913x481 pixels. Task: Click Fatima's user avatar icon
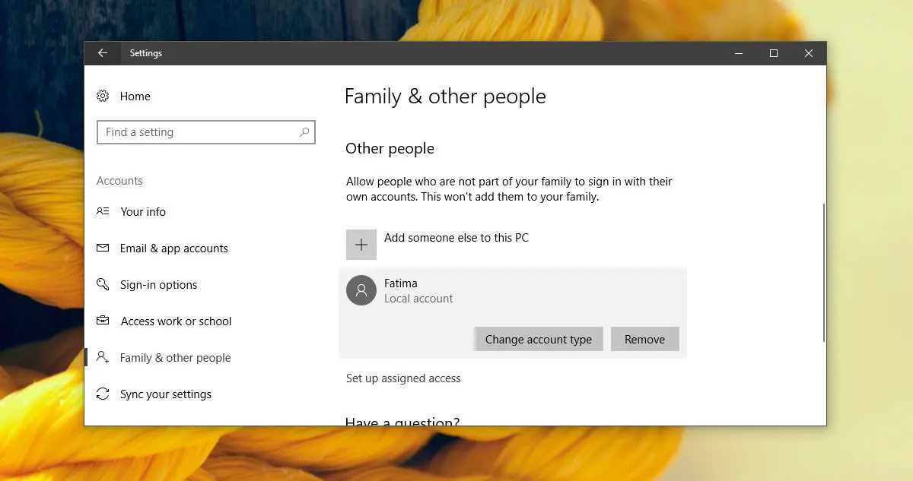coord(361,290)
